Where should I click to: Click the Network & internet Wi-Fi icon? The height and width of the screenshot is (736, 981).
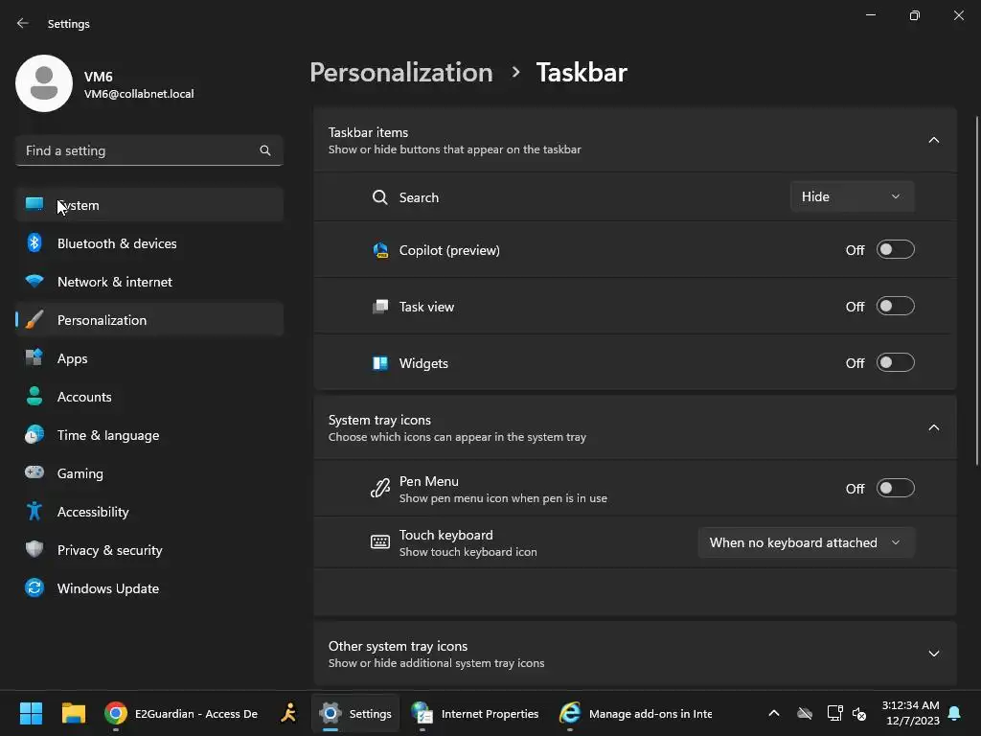[x=34, y=282]
